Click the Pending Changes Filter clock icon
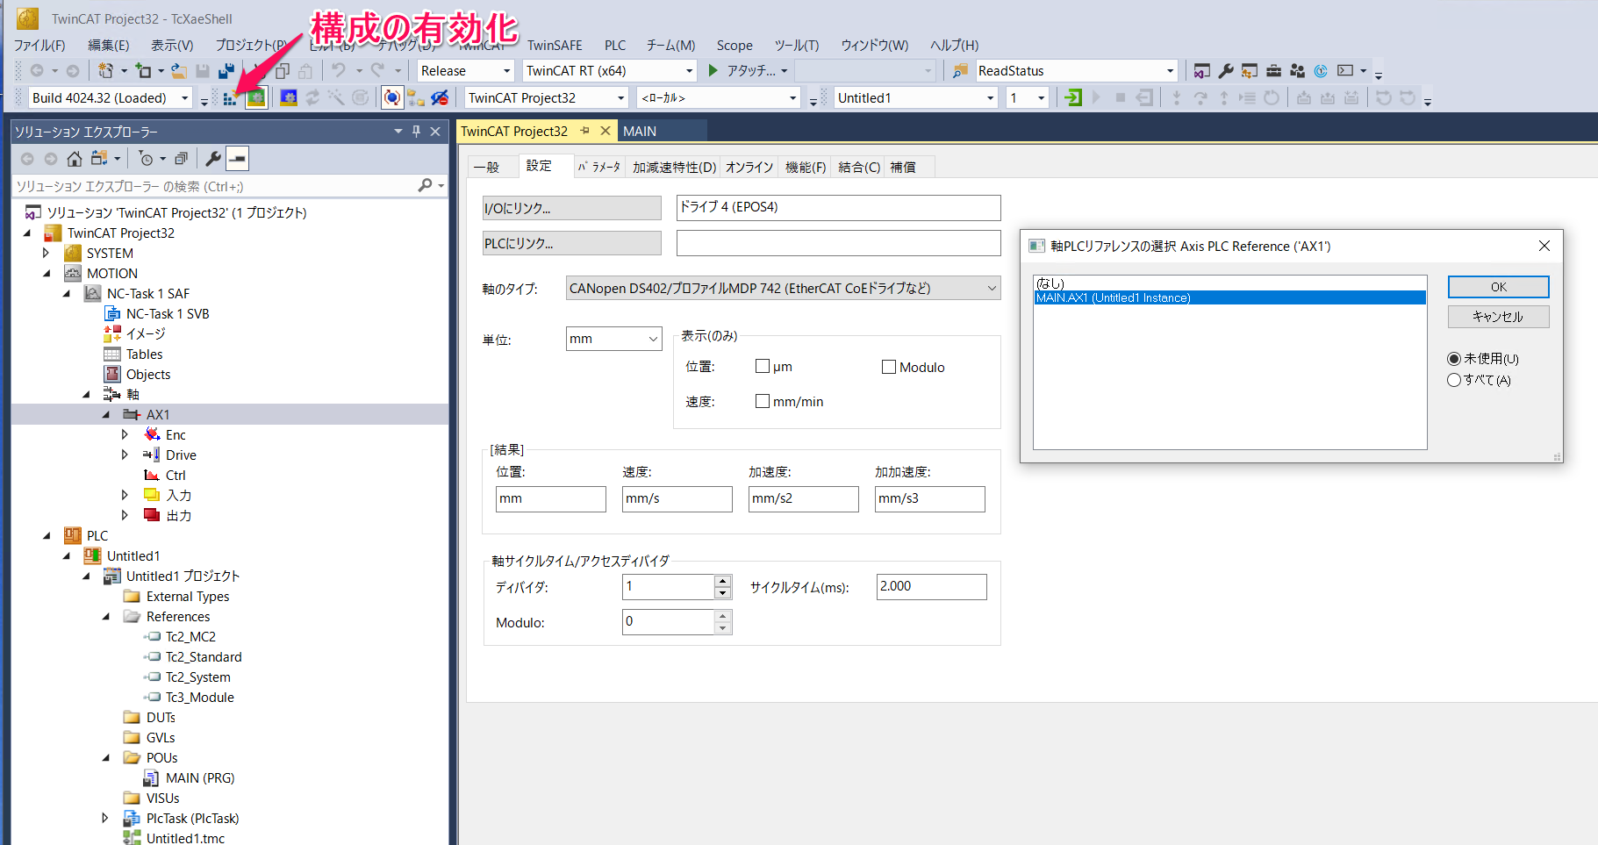The width and height of the screenshot is (1598, 845). [x=147, y=159]
